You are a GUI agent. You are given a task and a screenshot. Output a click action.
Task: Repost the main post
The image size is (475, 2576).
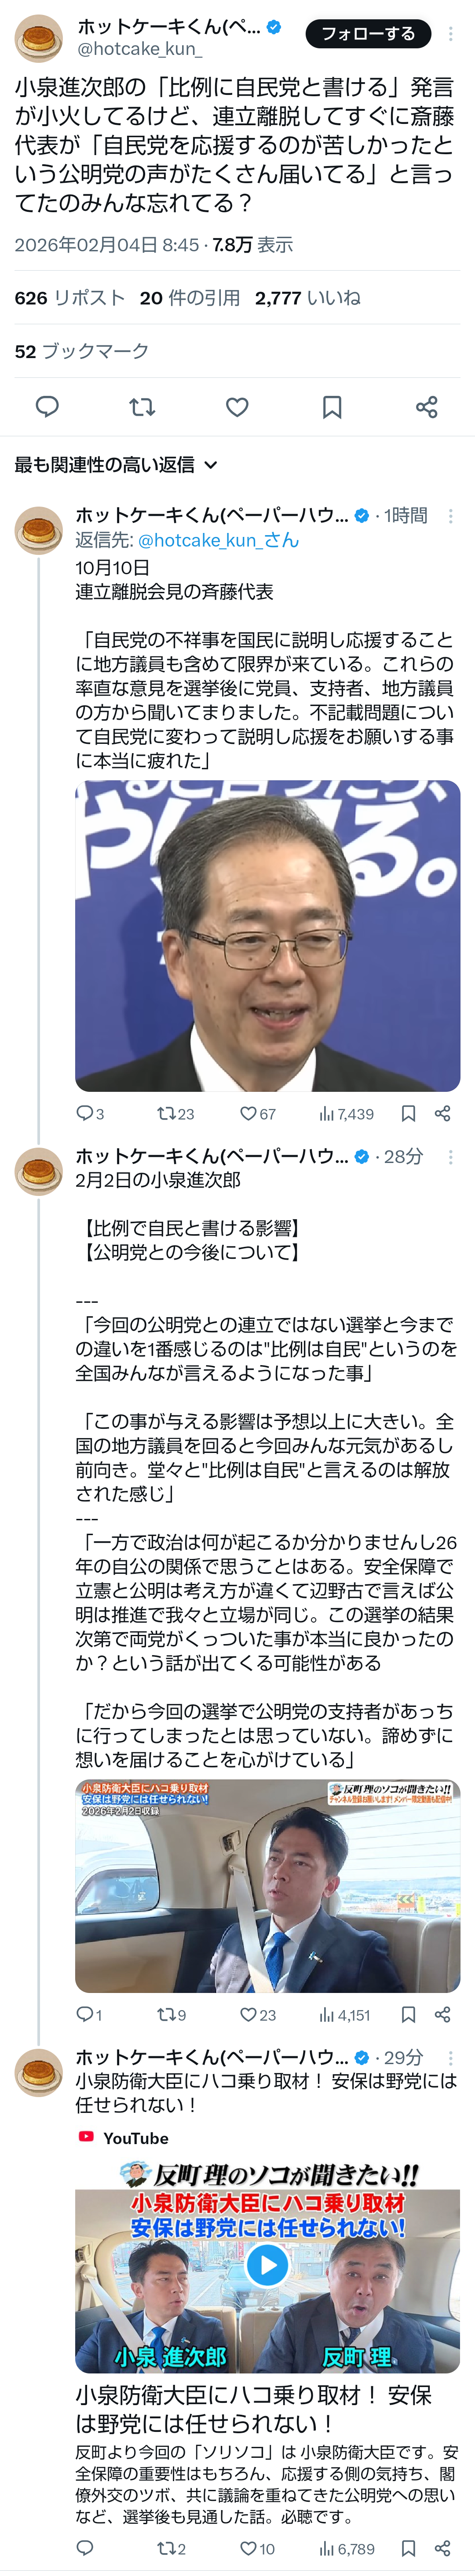pyautogui.click(x=142, y=407)
